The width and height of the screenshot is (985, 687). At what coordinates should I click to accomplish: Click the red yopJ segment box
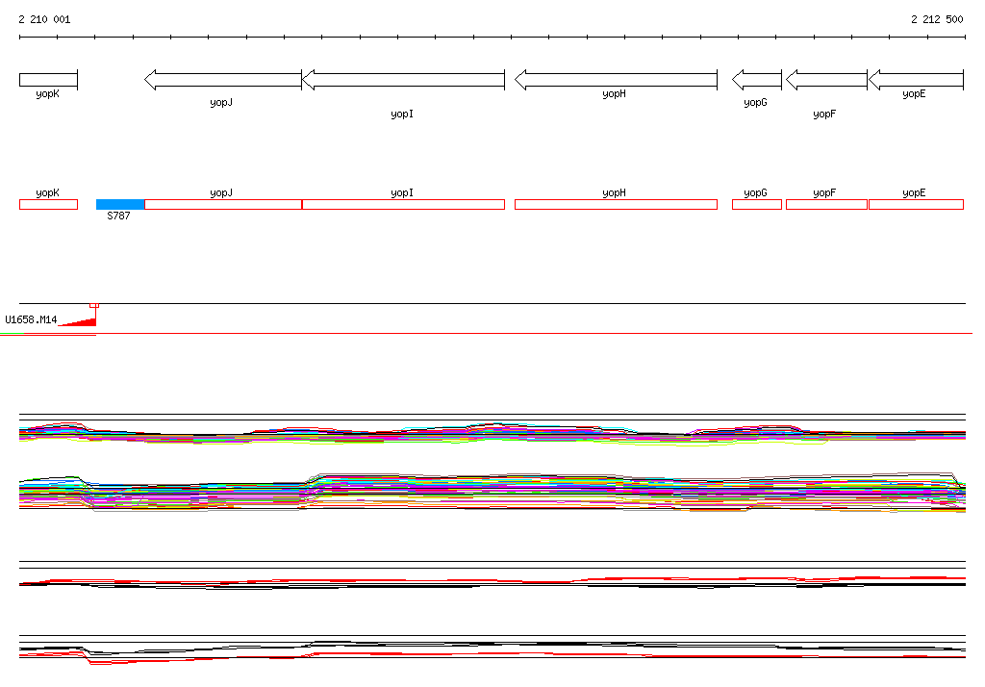click(x=223, y=204)
